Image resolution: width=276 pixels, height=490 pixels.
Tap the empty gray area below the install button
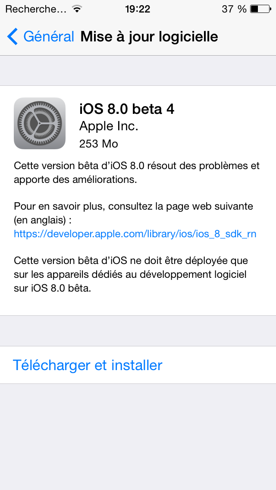[x=138, y=437]
